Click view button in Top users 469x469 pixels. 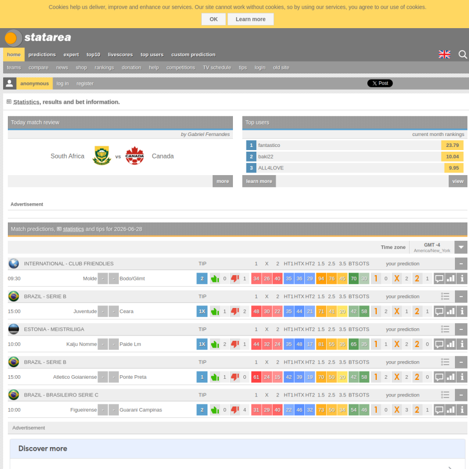point(458,181)
